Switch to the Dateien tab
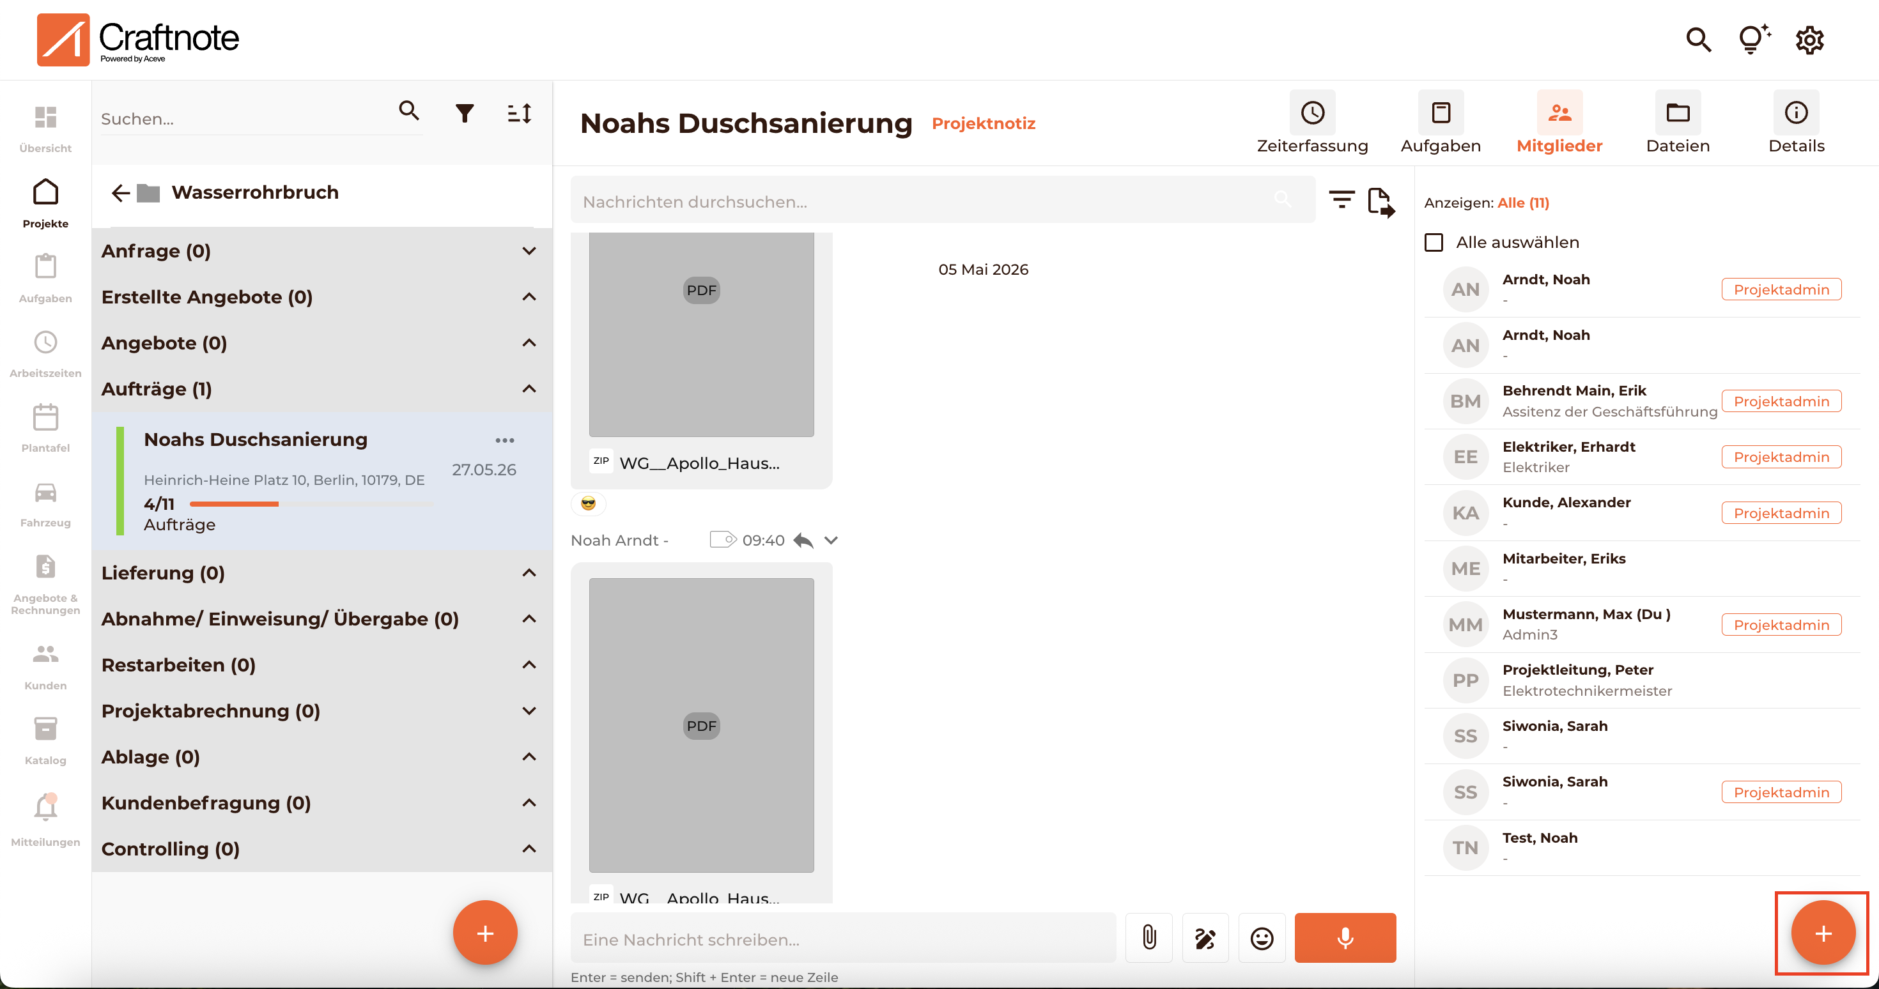This screenshot has height=989, width=1879. (1678, 123)
